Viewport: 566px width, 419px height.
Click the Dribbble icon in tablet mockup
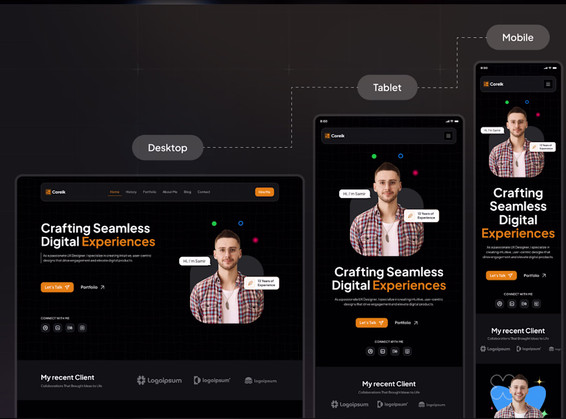[370, 351]
